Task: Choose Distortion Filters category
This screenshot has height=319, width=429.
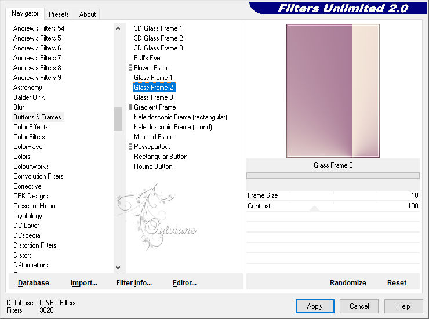Action: (35, 245)
